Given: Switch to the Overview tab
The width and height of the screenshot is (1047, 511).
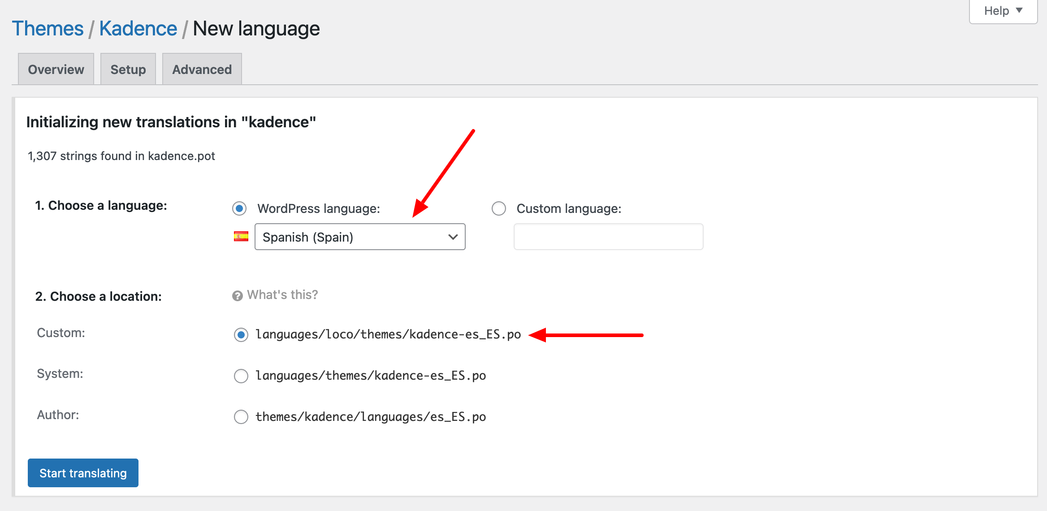Looking at the screenshot, I should pyautogui.click(x=56, y=69).
